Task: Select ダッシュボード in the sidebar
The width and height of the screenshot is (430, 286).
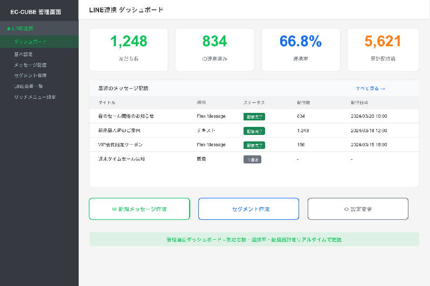Action: point(39,41)
